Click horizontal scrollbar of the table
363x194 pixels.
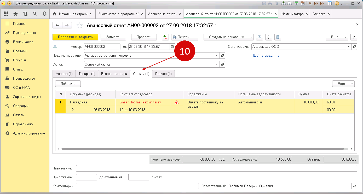click(x=203, y=148)
